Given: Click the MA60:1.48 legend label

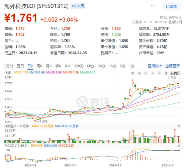Looking at the screenshot, I should coord(88,72).
